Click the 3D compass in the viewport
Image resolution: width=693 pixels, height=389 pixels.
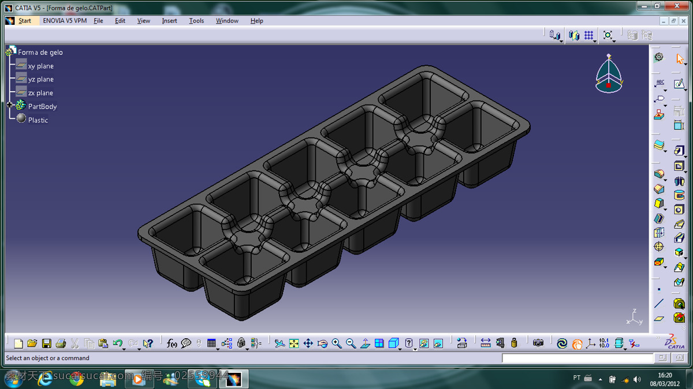coord(609,74)
